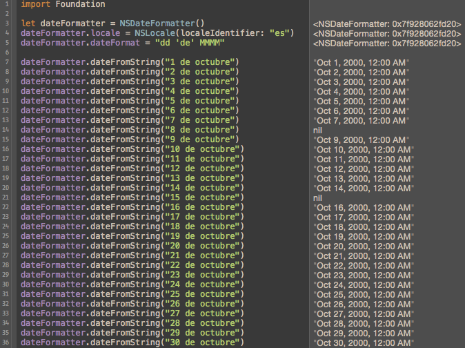Select the 'let dateFormatter = NSDateFormatter()' line
Image resolution: width=465 pixels, height=348 pixels.
(x=112, y=23)
